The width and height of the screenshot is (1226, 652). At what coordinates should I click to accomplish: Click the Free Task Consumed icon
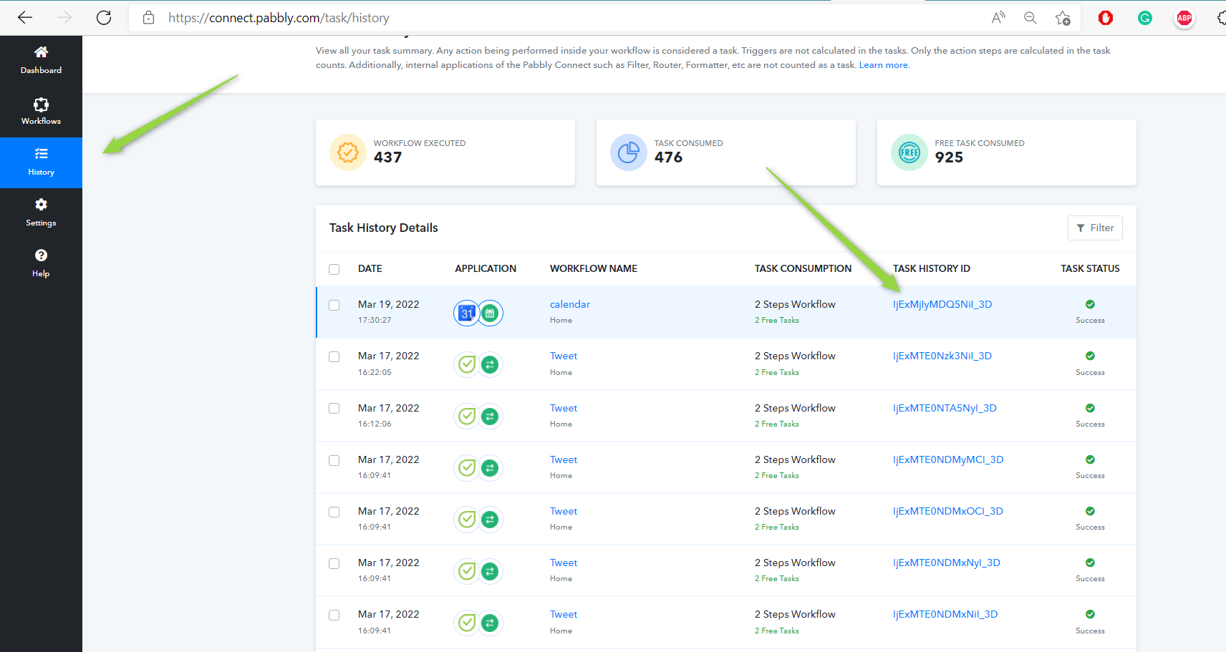pyautogui.click(x=909, y=152)
